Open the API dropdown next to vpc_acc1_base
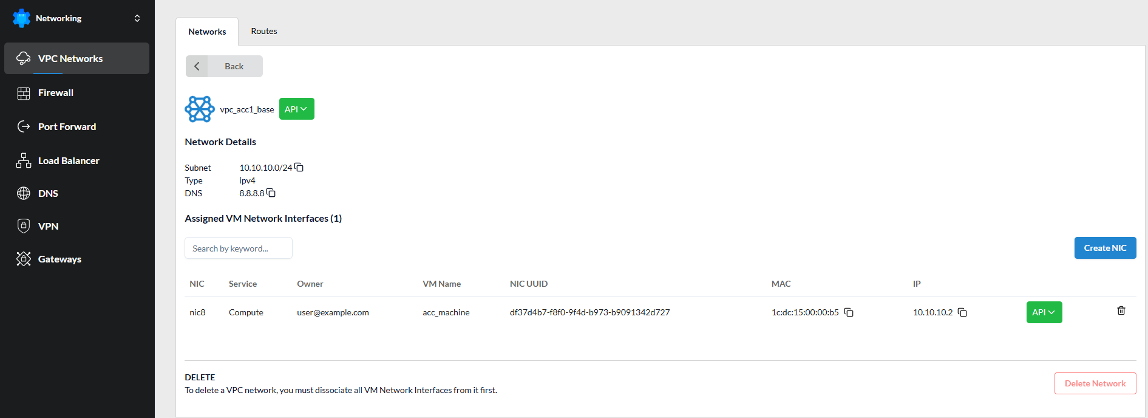Screen dimensions: 1148x418 click(x=296, y=109)
